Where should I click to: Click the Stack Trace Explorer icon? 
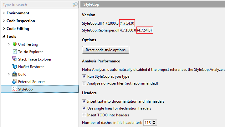15,59
